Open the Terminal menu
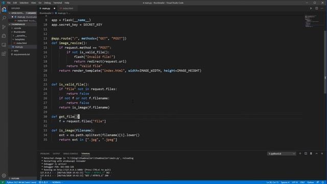 point(58,3)
